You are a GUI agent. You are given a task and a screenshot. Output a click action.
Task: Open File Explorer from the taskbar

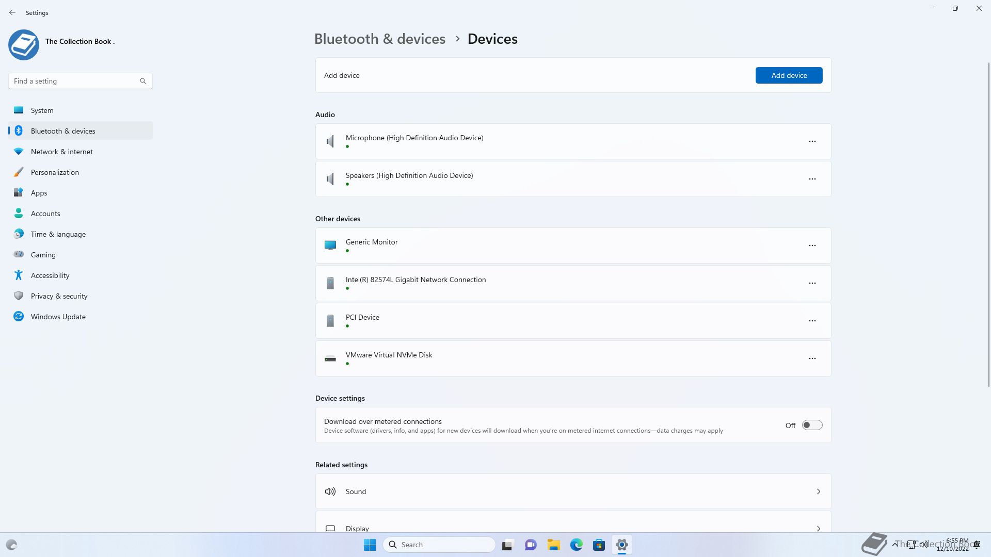[554, 545]
